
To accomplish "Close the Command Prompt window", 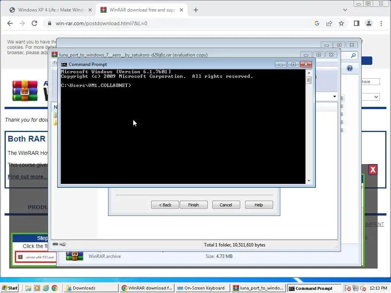I will tap(306, 64).
